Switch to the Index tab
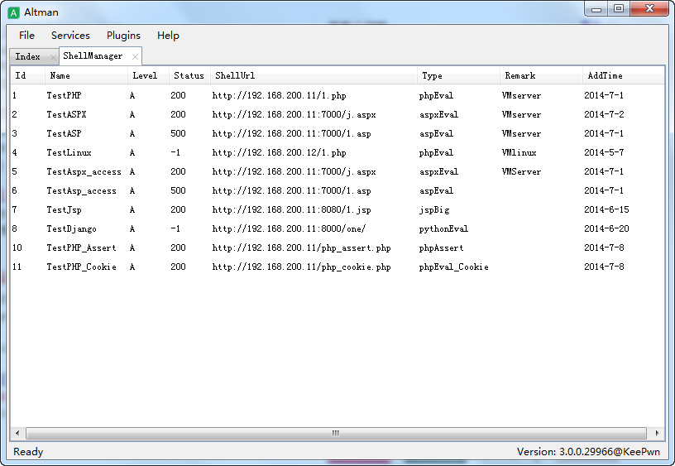The height and width of the screenshot is (466, 675). 28,56
